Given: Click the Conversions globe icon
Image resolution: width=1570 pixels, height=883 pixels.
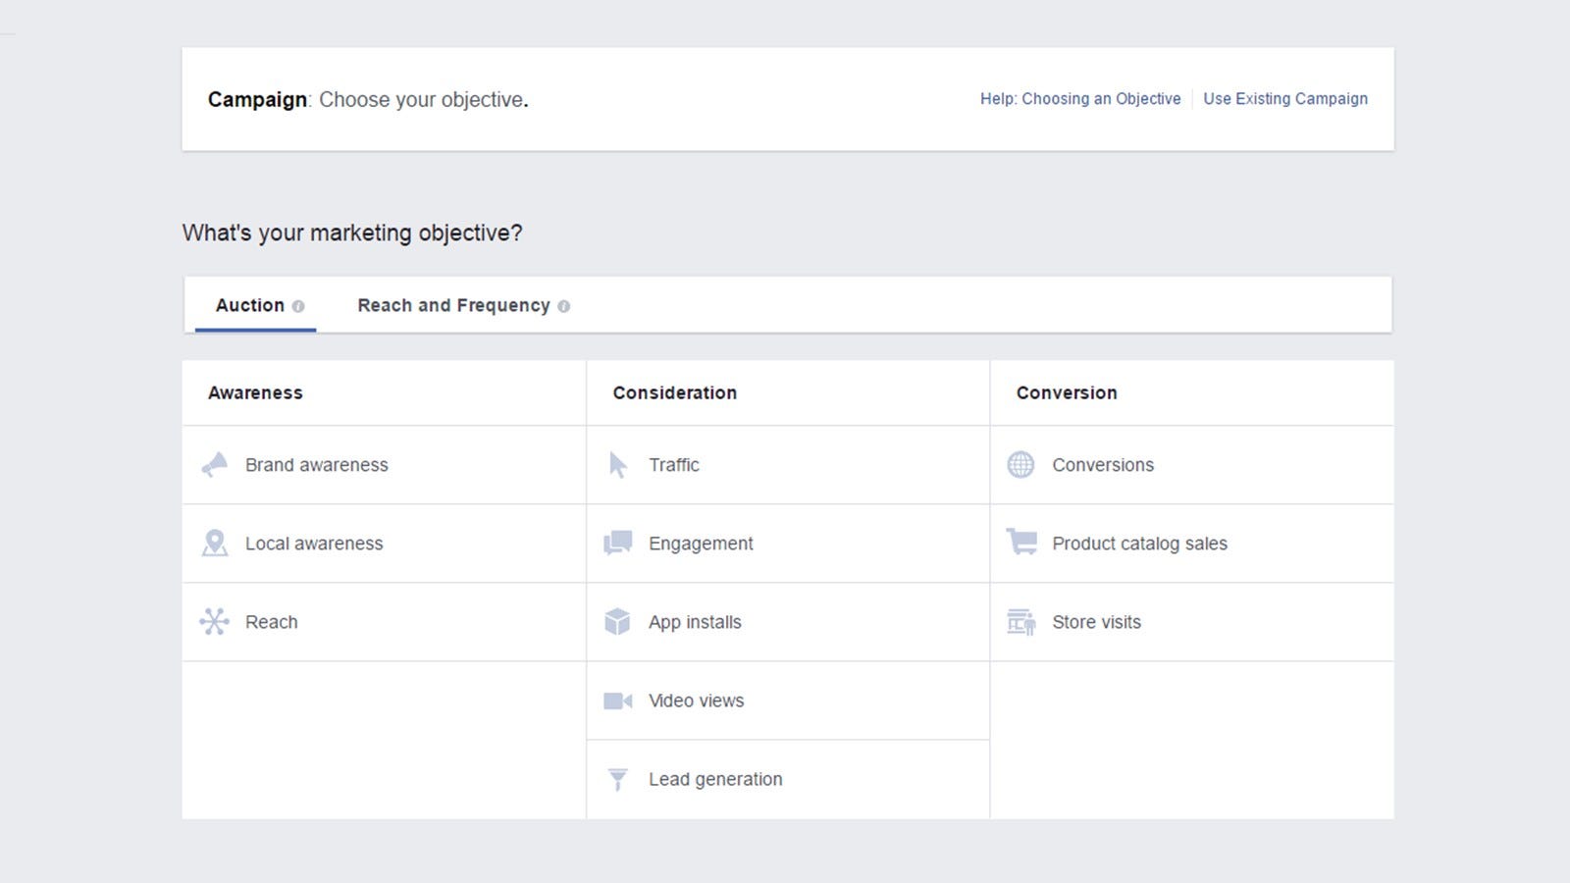Looking at the screenshot, I should pos(1020,464).
